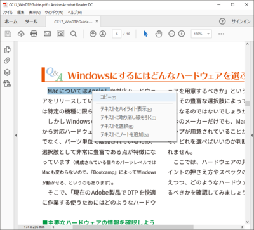Click the Save floppy disk icon
The image size is (254, 230).
point(8,34)
